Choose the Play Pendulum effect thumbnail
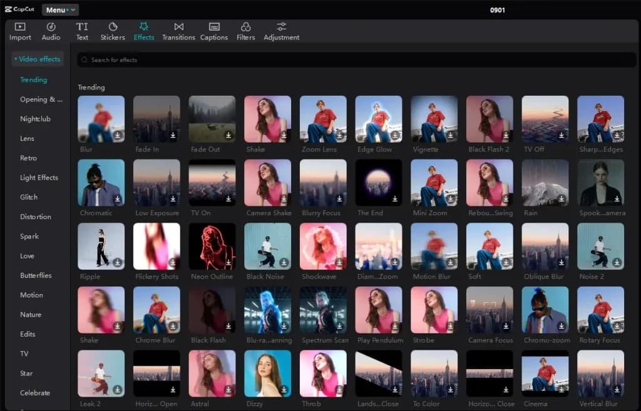 coord(379,310)
